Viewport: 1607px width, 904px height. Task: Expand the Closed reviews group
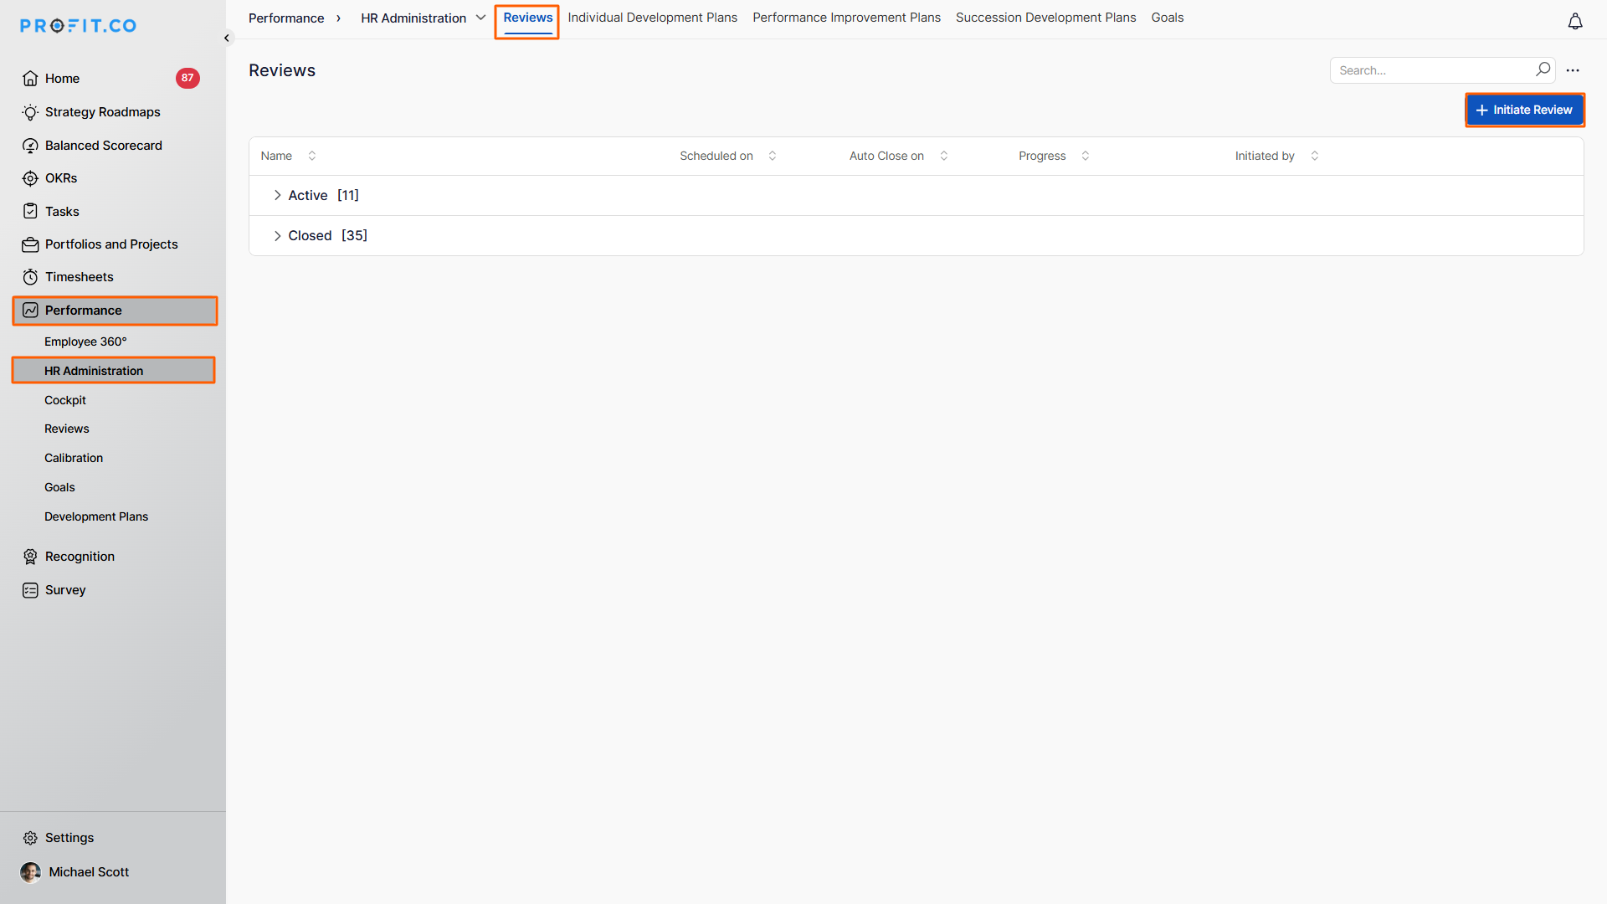(277, 236)
